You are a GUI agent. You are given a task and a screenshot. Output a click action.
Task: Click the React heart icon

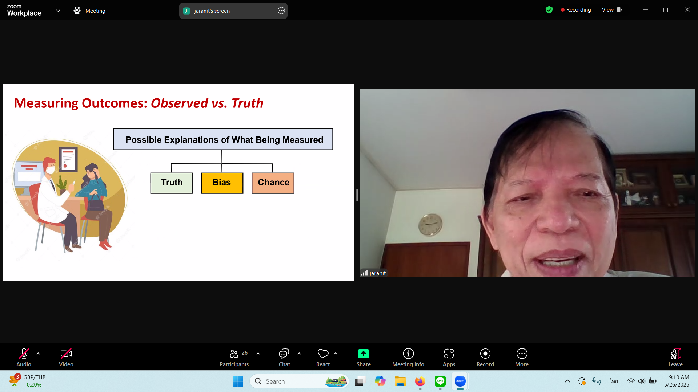click(323, 354)
